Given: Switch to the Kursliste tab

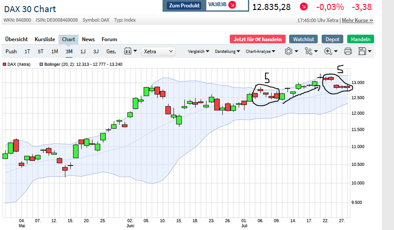Looking at the screenshot, I should tap(45, 39).
